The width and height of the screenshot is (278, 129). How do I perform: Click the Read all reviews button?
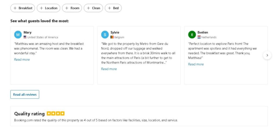pyautogui.click(x=25, y=94)
